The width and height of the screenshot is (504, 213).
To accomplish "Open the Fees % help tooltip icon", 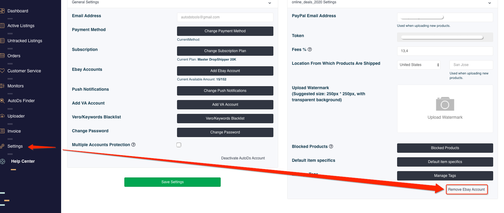I will click(x=310, y=49).
